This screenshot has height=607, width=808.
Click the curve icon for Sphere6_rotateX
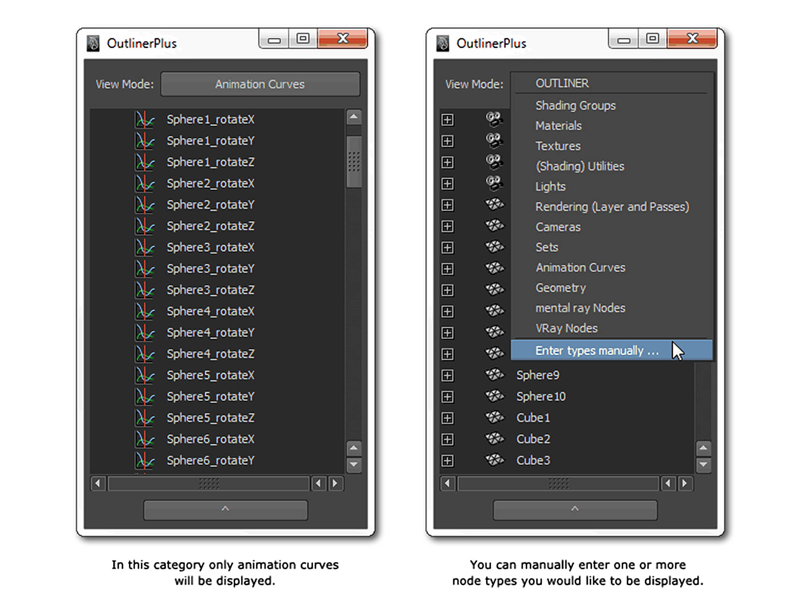point(145,440)
